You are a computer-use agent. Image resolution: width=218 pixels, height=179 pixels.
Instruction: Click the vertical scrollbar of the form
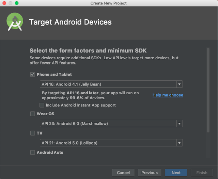(208, 90)
